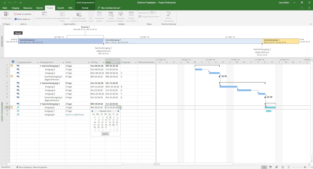This screenshot has width=313, height=169.
Task: Click the info indicator column header icon
Action: pyautogui.click(x=13, y=62)
